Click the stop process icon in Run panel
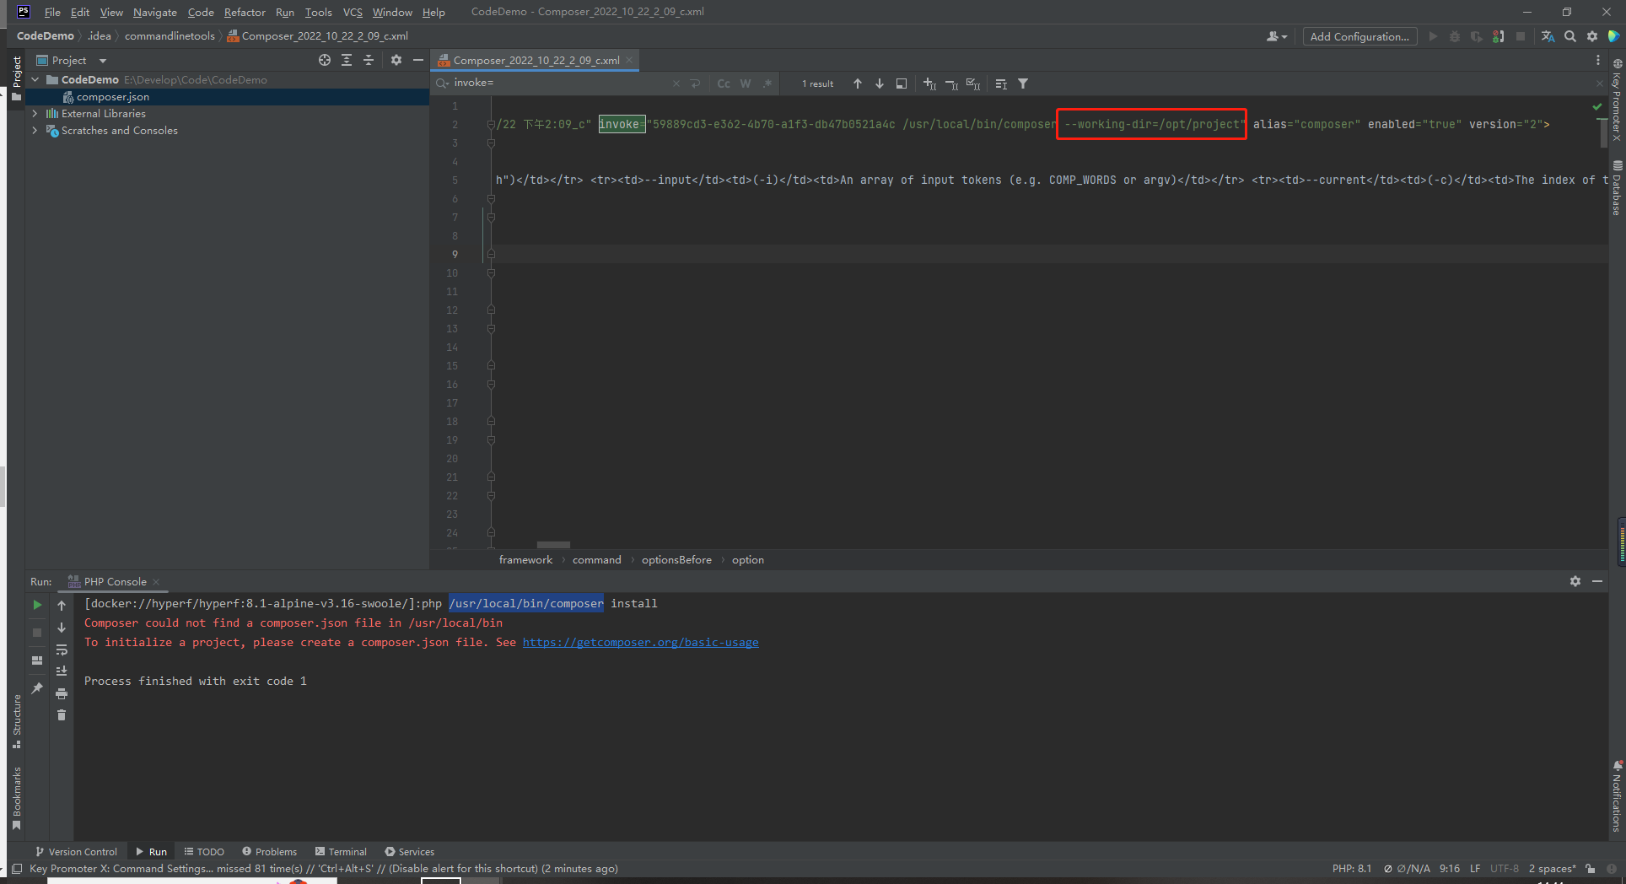The image size is (1626, 884). 37,632
